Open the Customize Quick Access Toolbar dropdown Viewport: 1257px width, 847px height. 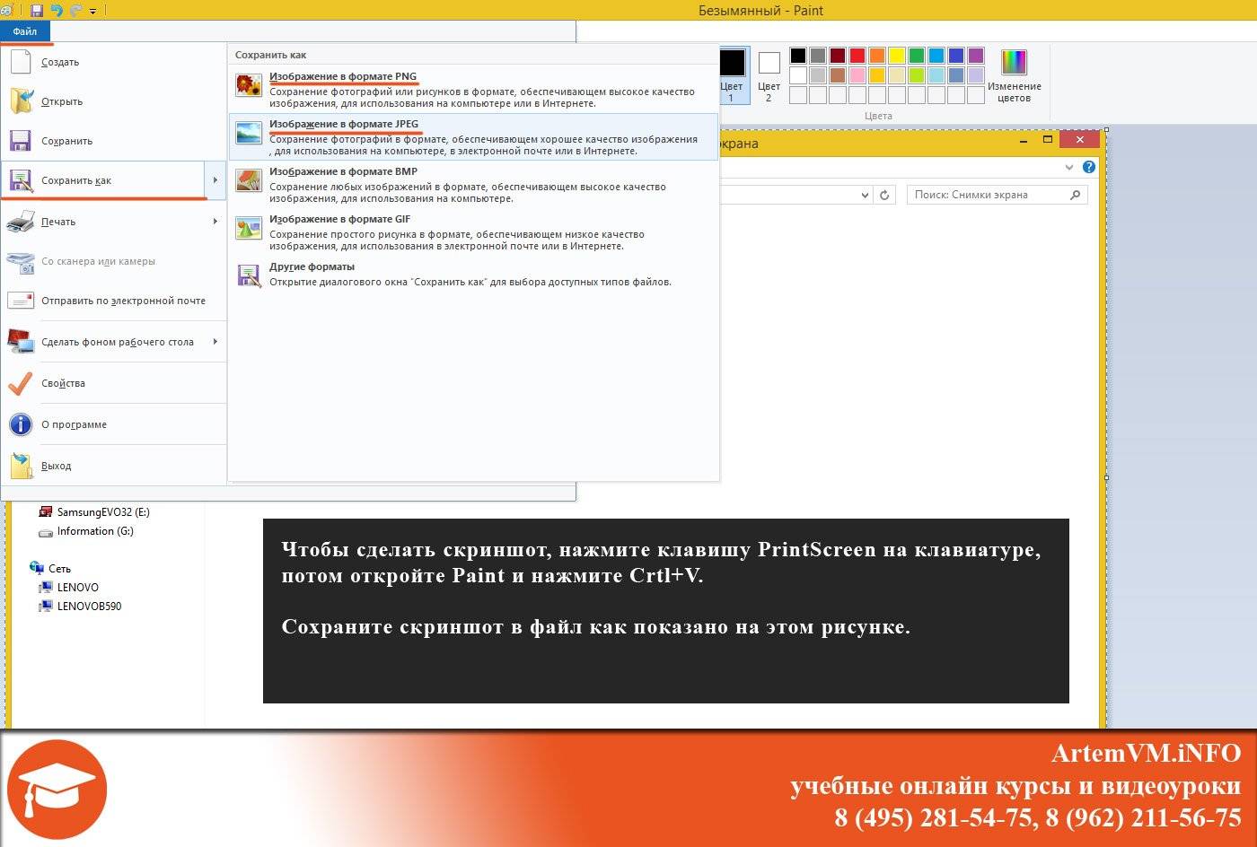pos(92,12)
